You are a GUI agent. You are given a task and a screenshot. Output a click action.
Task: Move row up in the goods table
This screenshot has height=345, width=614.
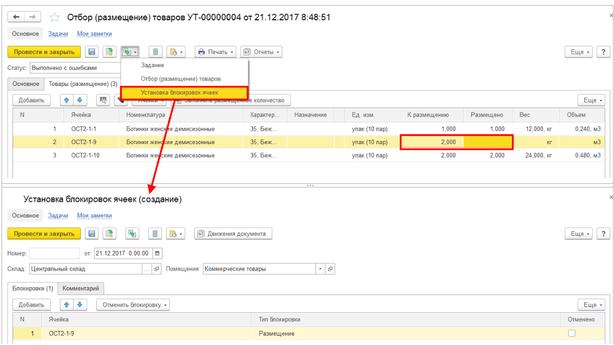67,100
